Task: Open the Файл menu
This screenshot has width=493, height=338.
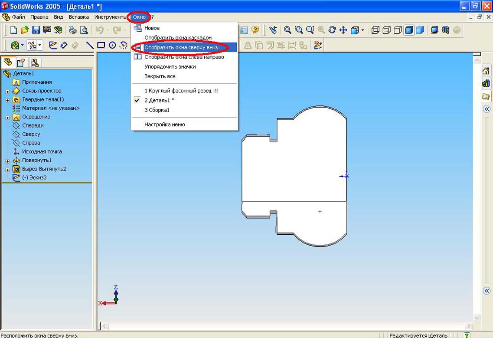Action: (19, 17)
